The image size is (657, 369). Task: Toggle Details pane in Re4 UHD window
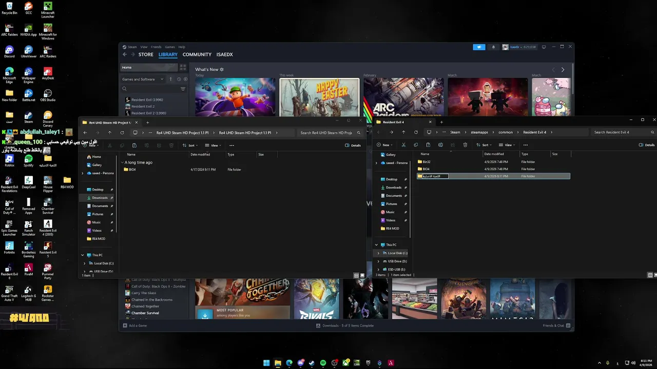(353, 146)
